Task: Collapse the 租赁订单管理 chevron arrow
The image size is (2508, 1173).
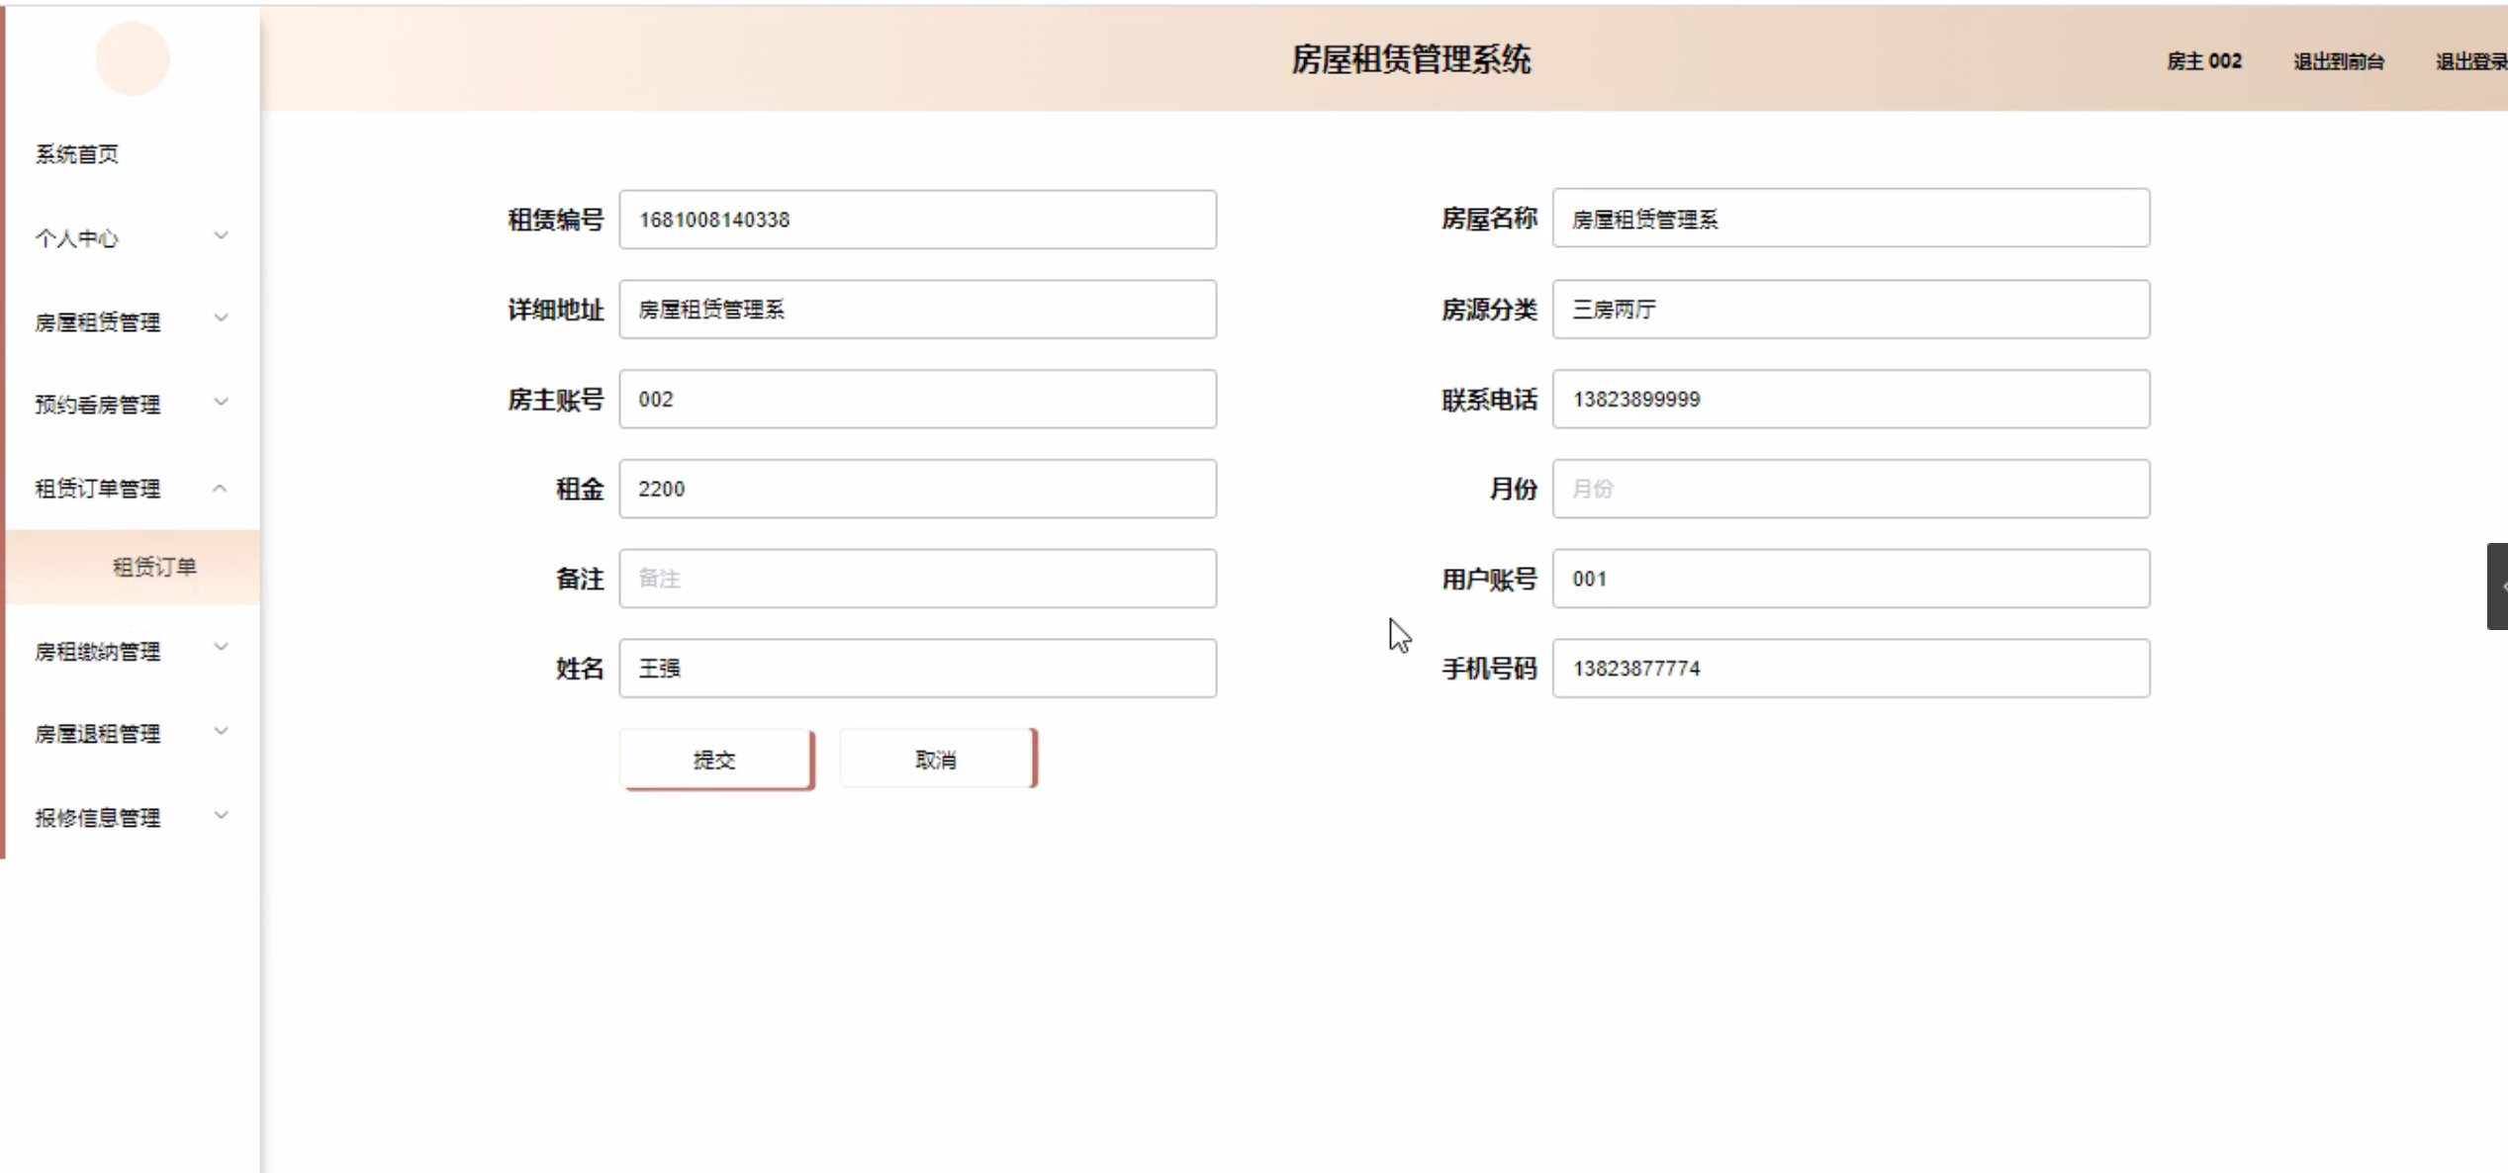Action: (221, 488)
